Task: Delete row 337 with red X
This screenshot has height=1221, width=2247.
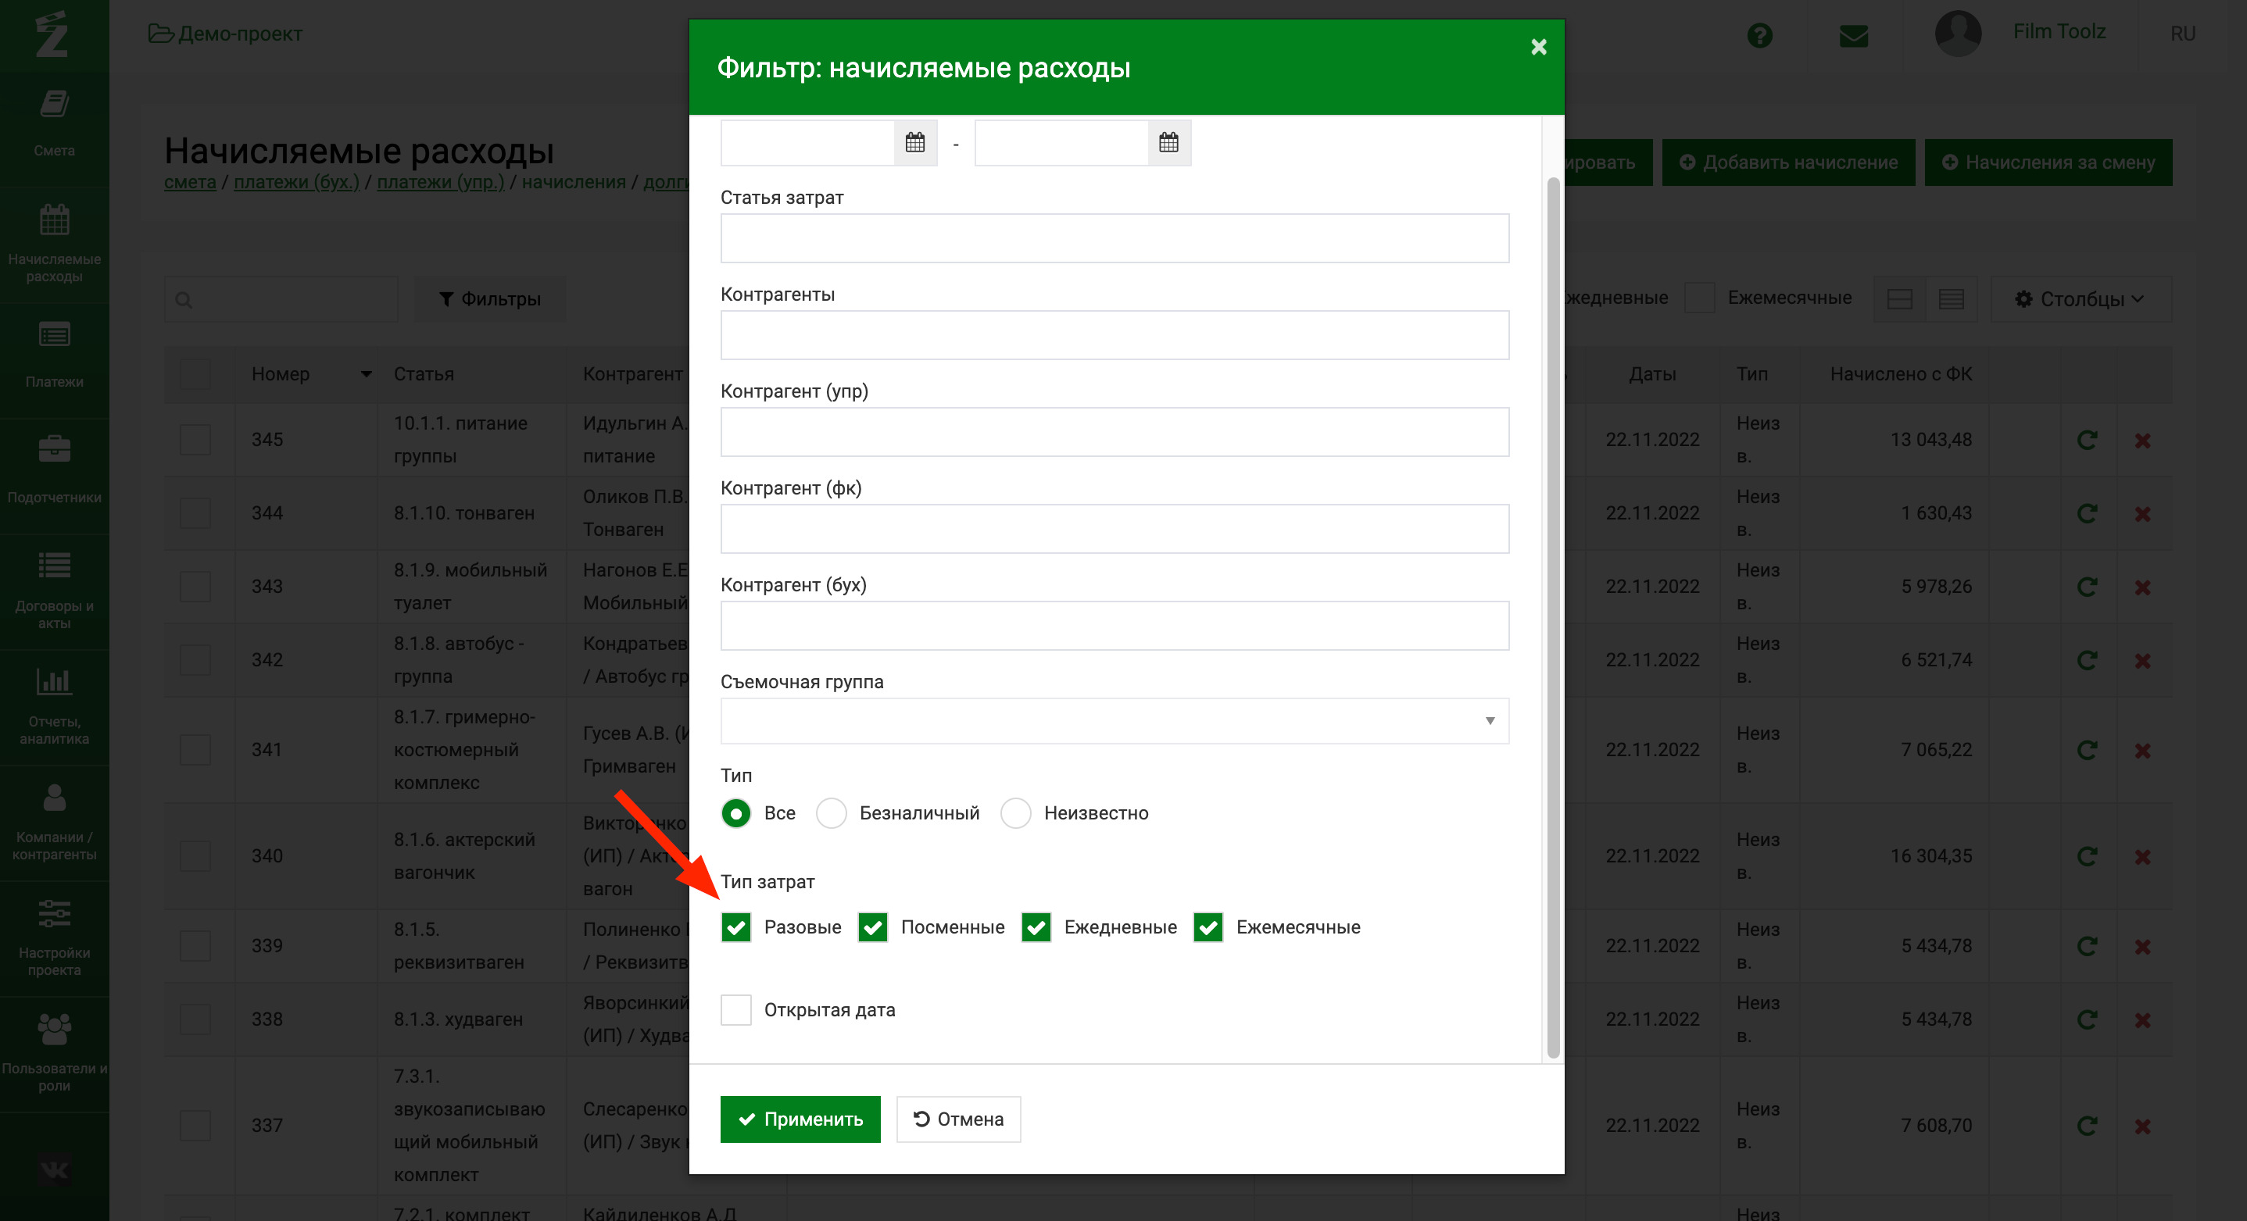Action: coord(2142,1126)
